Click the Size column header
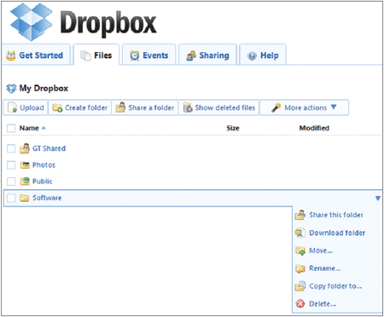The width and height of the screenshot is (384, 317). click(233, 128)
